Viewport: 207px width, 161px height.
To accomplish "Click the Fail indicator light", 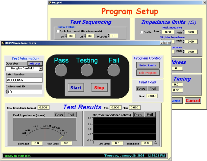I will pos(114,70).
